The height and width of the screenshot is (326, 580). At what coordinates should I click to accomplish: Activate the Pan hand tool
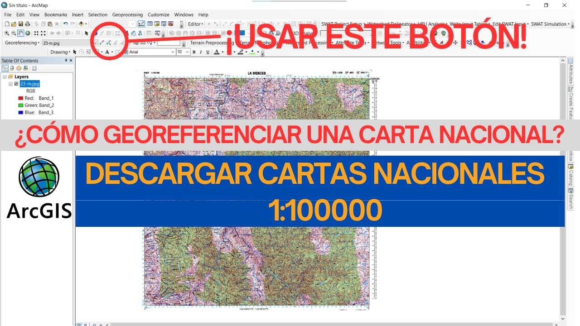coord(21,33)
